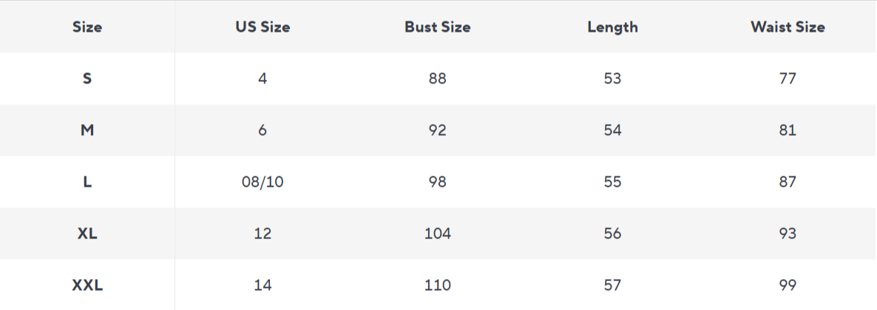This screenshot has height=310, width=877.
Task: Click the Bust Size column header
Action: click(x=437, y=27)
